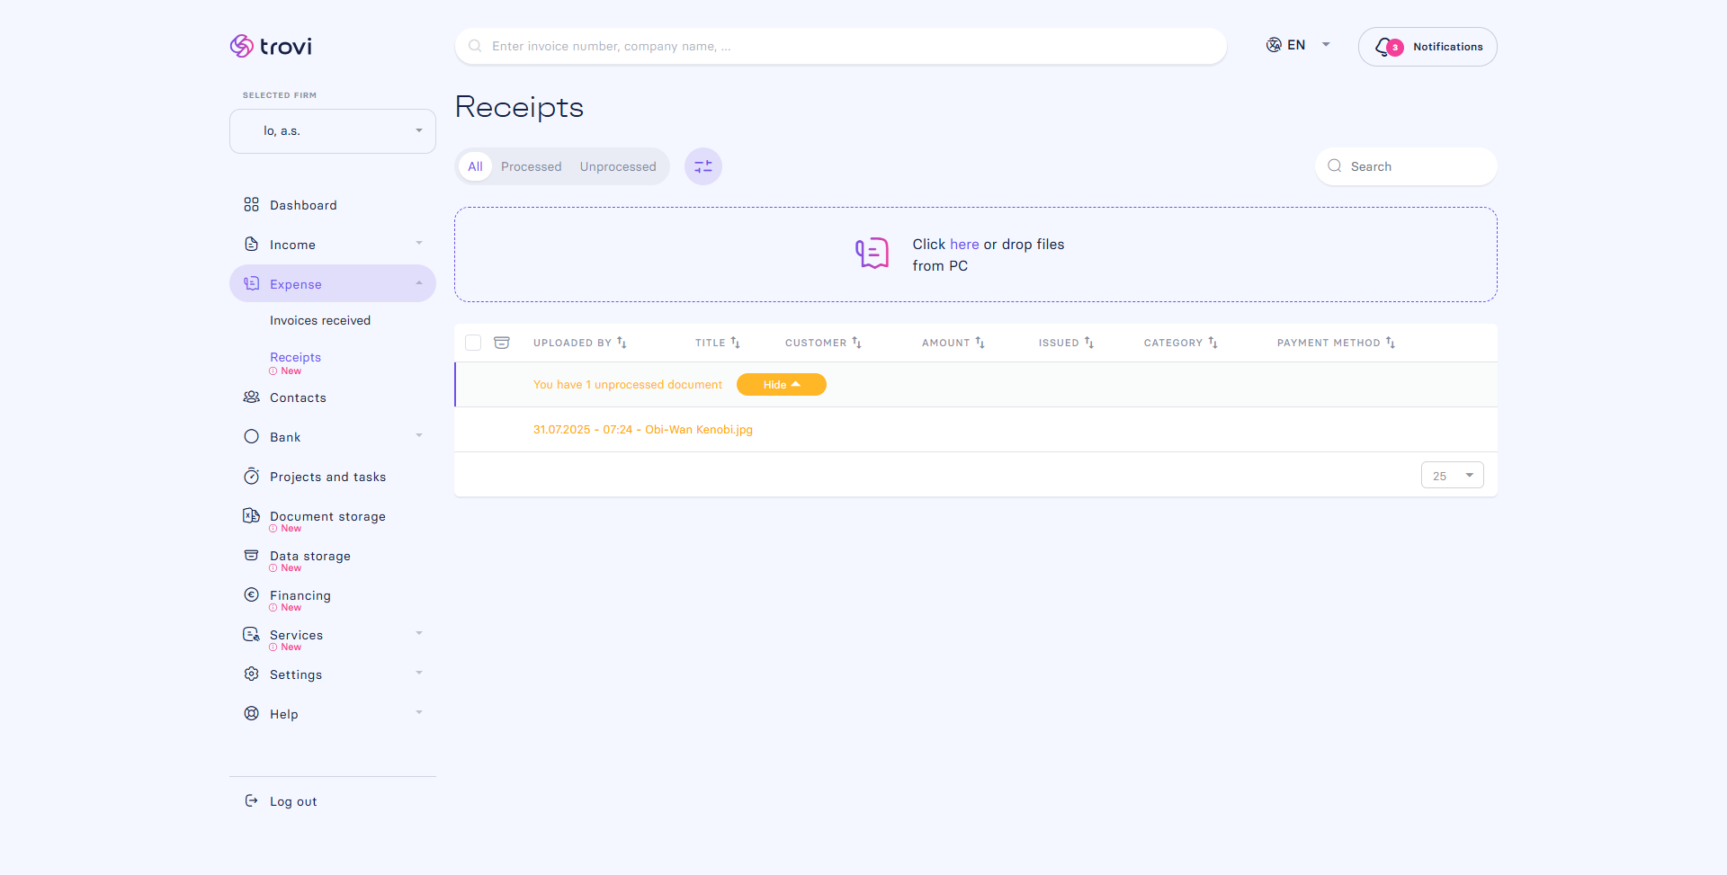Click the Financing euro icon
The image size is (1727, 875).
point(251,594)
